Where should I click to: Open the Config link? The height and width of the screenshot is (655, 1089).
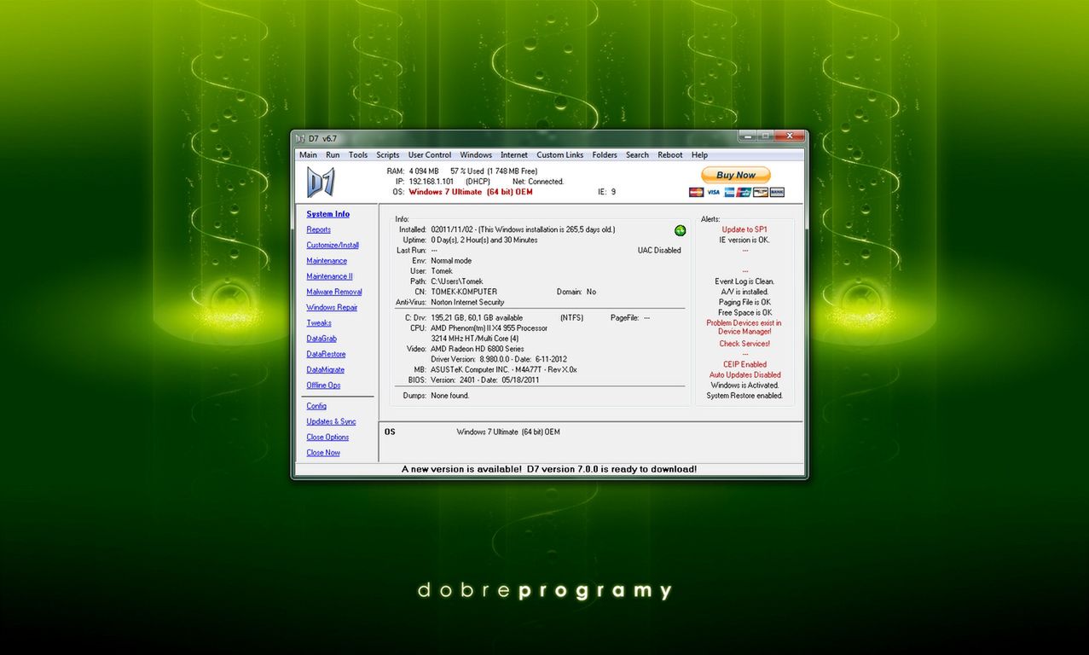pyautogui.click(x=316, y=406)
